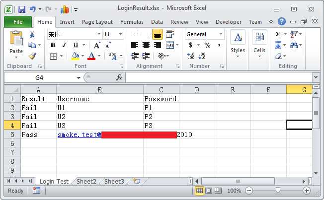Apply comma style format

click(219, 45)
